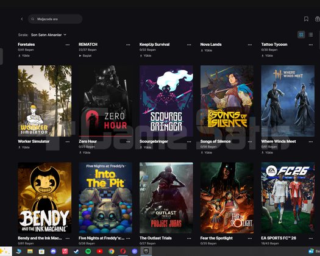The height and width of the screenshot is (256, 320).
Task: Switch to grid view layout
Action: tap(301, 35)
